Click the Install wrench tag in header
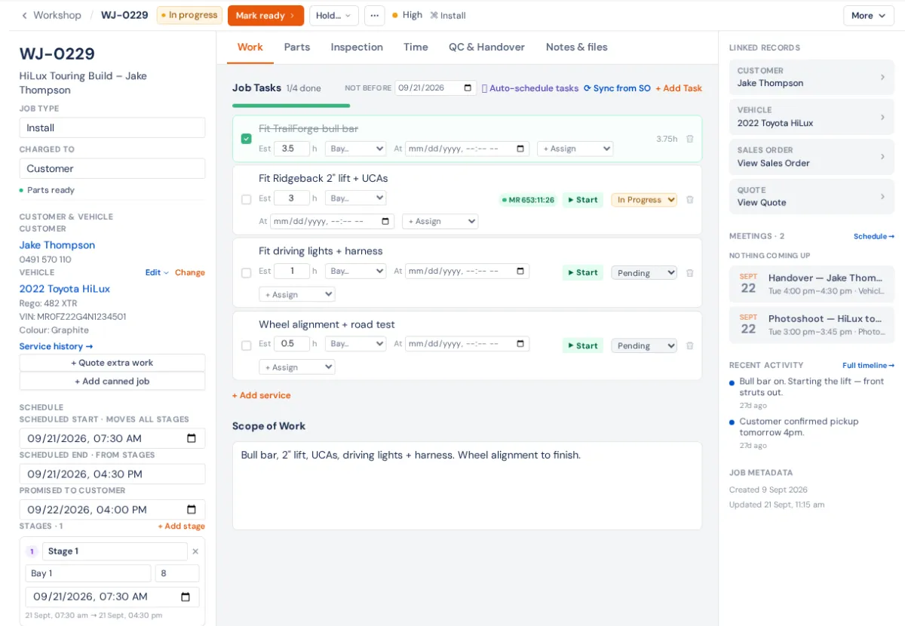 448,15
